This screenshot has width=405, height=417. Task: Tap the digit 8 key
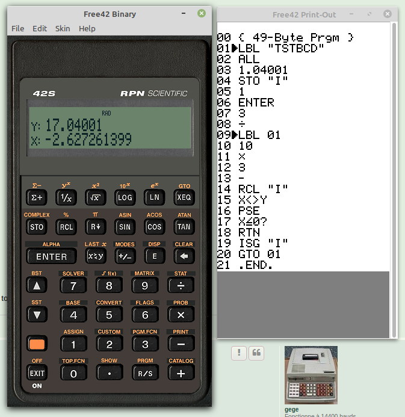[109, 286]
